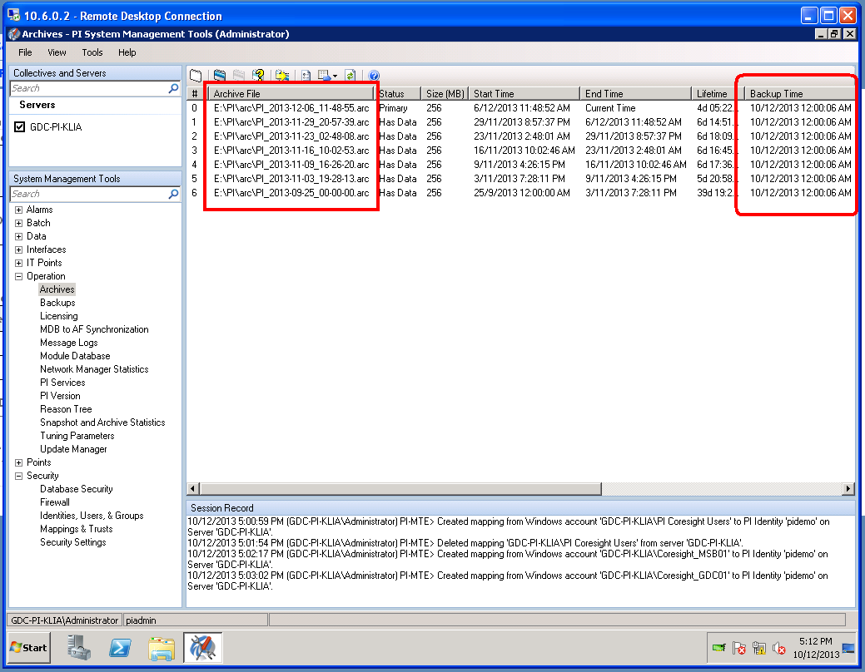The image size is (865, 672).
Task: Open archive properties via the question-mark archive icon
Action: pos(258,74)
